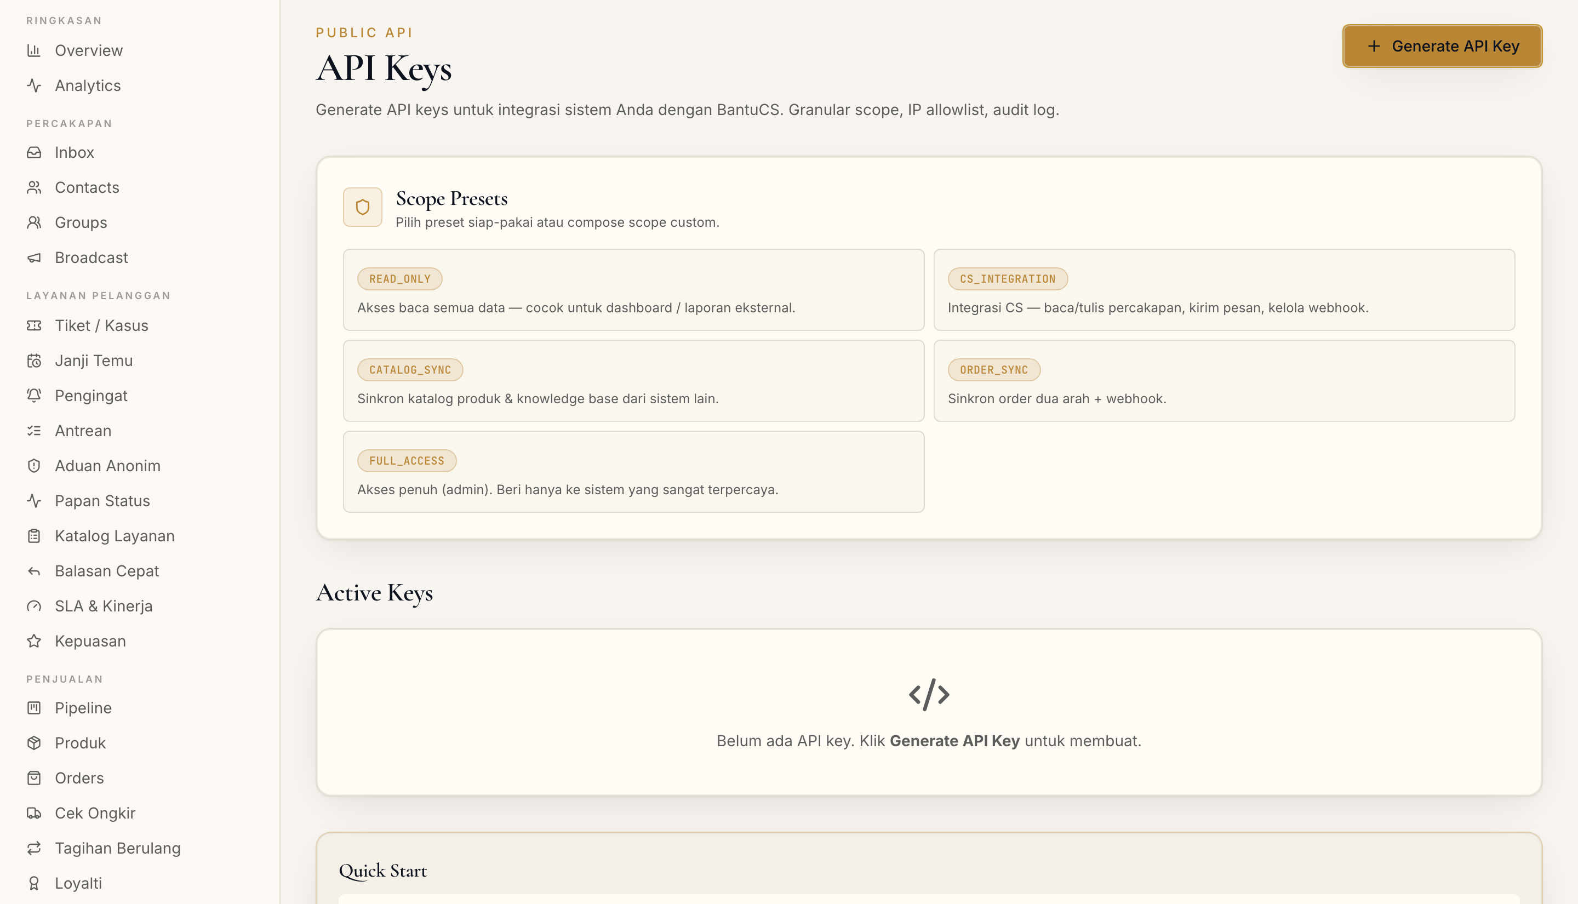This screenshot has height=904, width=1578.
Task: Click the PUBLIC API label
Action: (364, 32)
